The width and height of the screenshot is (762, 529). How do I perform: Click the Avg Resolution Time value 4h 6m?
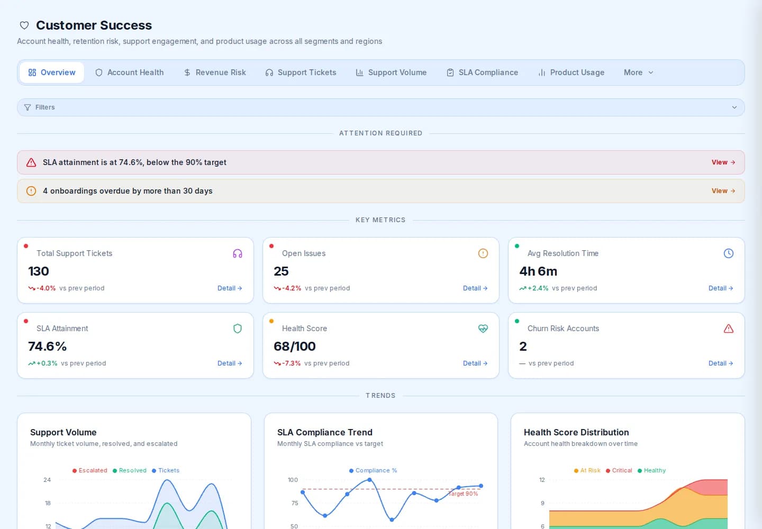click(x=538, y=271)
